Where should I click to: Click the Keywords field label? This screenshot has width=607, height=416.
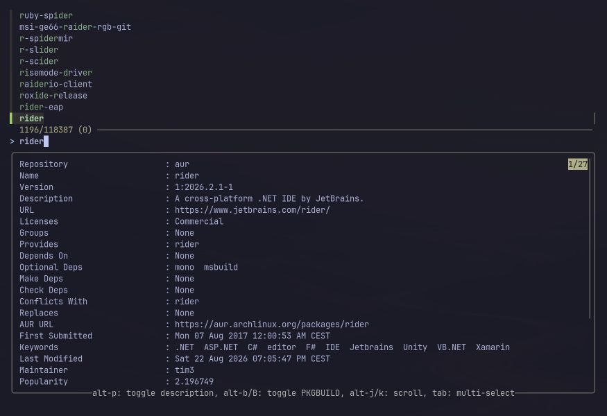click(x=39, y=347)
